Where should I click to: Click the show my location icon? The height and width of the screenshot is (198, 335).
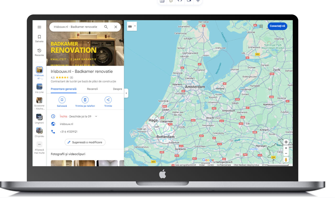click(x=286, y=142)
